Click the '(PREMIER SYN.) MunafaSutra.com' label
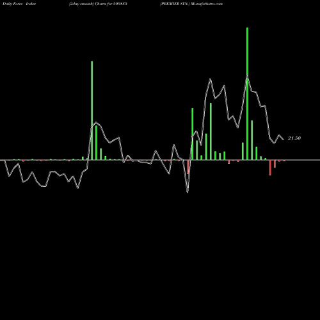The image size is (320, 320). (191, 4)
